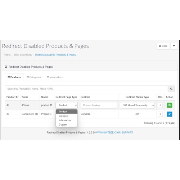This screenshot has height=180, width=180.
Task: Open the Redirect Page Type dropdown
Action: coord(67,105)
